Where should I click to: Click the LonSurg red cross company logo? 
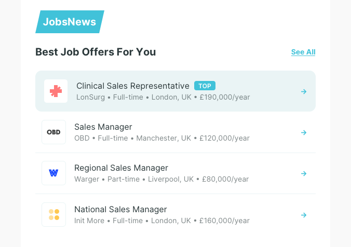(56, 91)
